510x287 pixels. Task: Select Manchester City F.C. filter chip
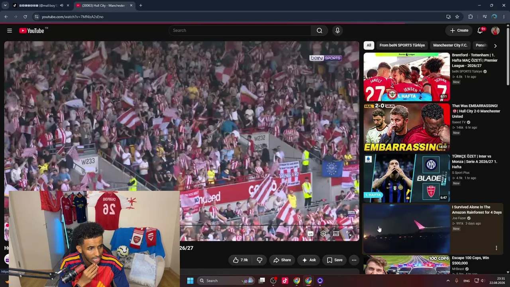coord(450,45)
